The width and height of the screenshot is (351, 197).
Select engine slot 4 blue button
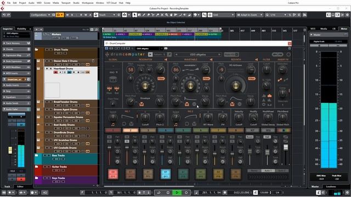coord(166,130)
